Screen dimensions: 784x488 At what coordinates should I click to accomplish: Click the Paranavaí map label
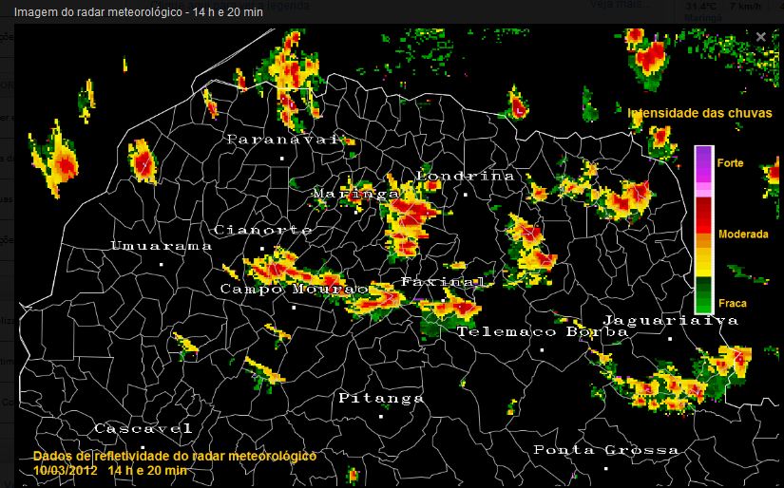click(x=282, y=139)
